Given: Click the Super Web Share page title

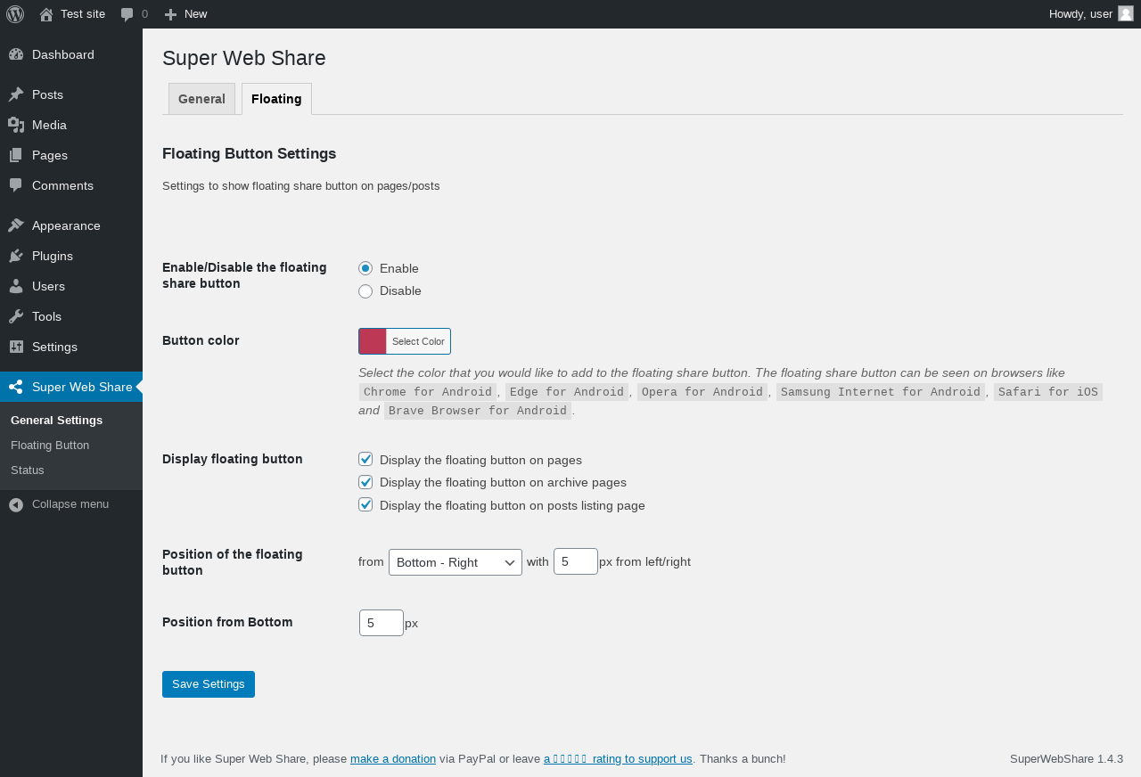Looking at the screenshot, I should (244, 58).
